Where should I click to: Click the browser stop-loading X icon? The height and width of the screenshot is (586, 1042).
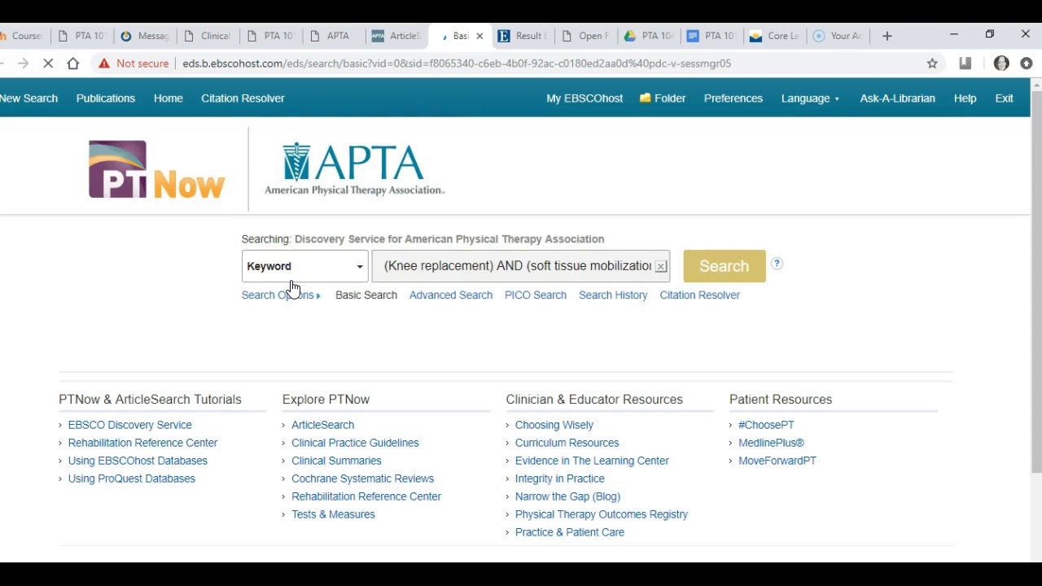pos(48,63)
